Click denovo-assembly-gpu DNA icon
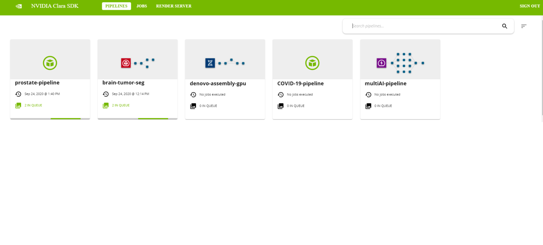Viewport: 543px width, 245px height. click(210, 63)
